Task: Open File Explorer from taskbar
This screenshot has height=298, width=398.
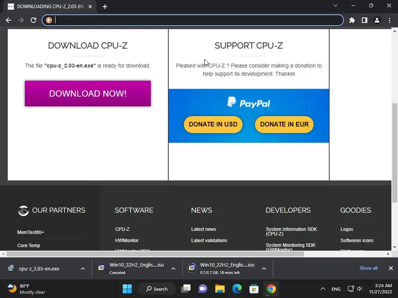Action: click(x=220, y=289)
